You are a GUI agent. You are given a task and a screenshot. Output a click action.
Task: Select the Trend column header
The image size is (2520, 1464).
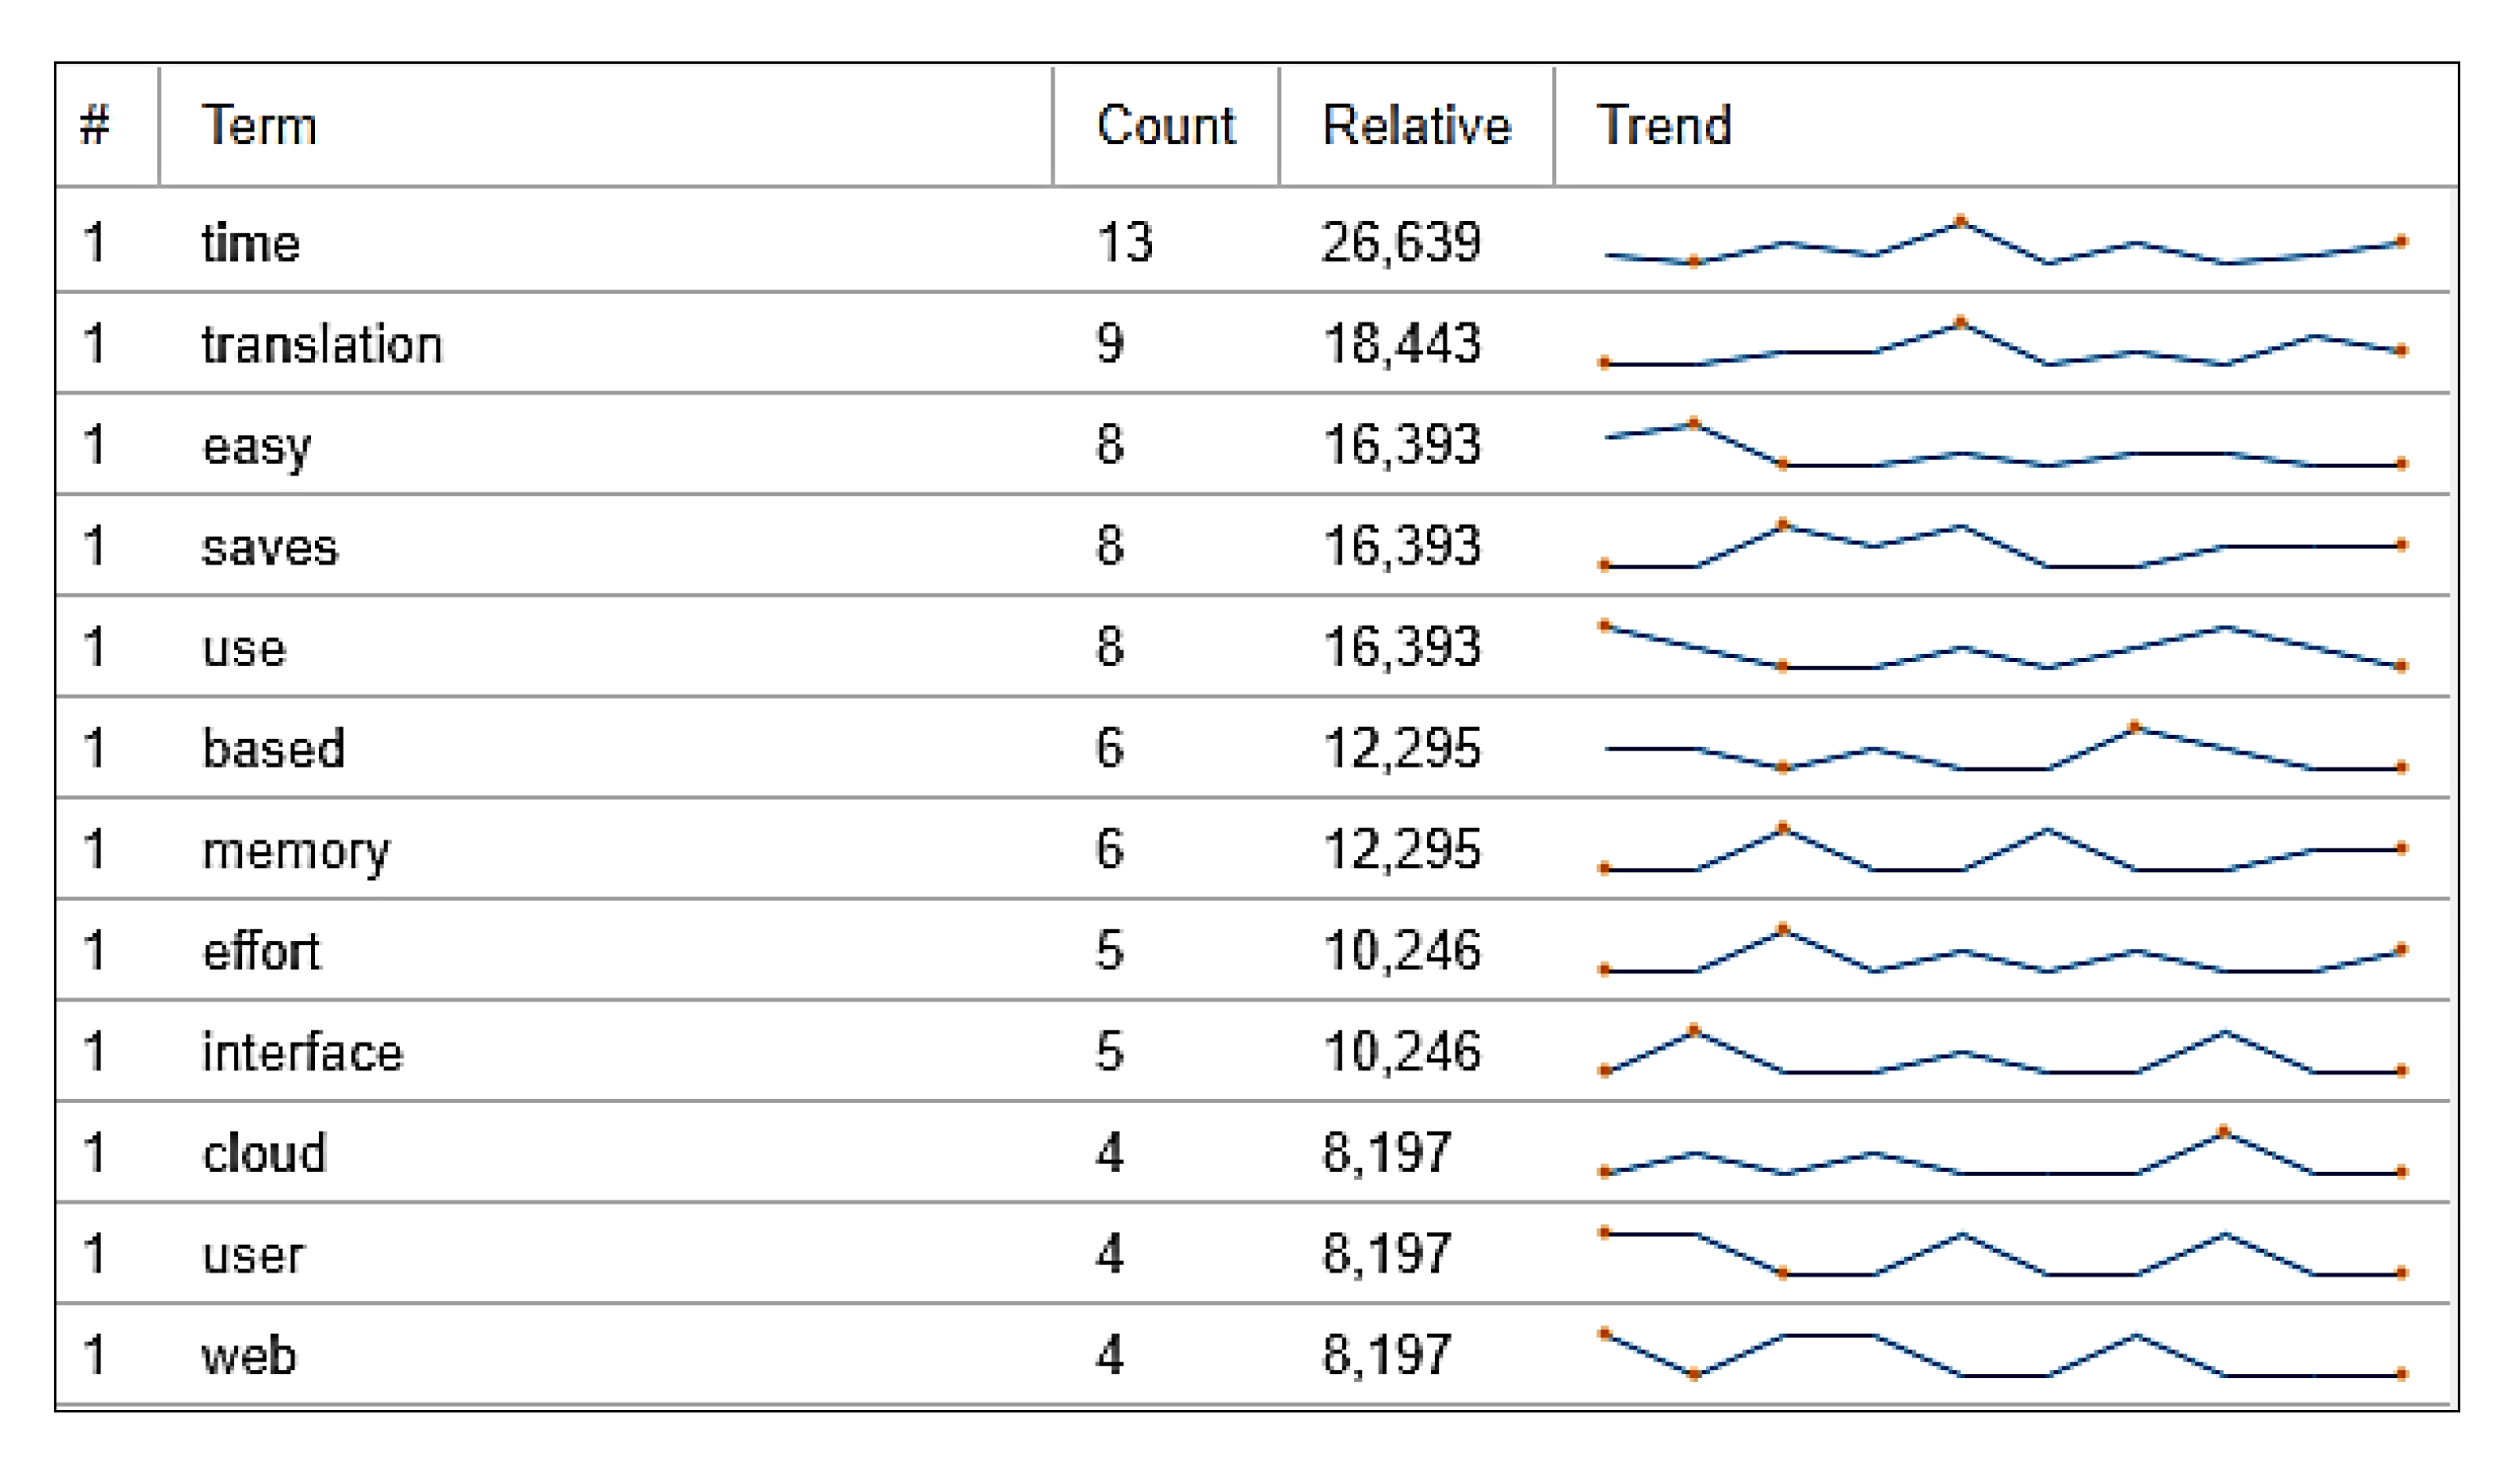1663,126
